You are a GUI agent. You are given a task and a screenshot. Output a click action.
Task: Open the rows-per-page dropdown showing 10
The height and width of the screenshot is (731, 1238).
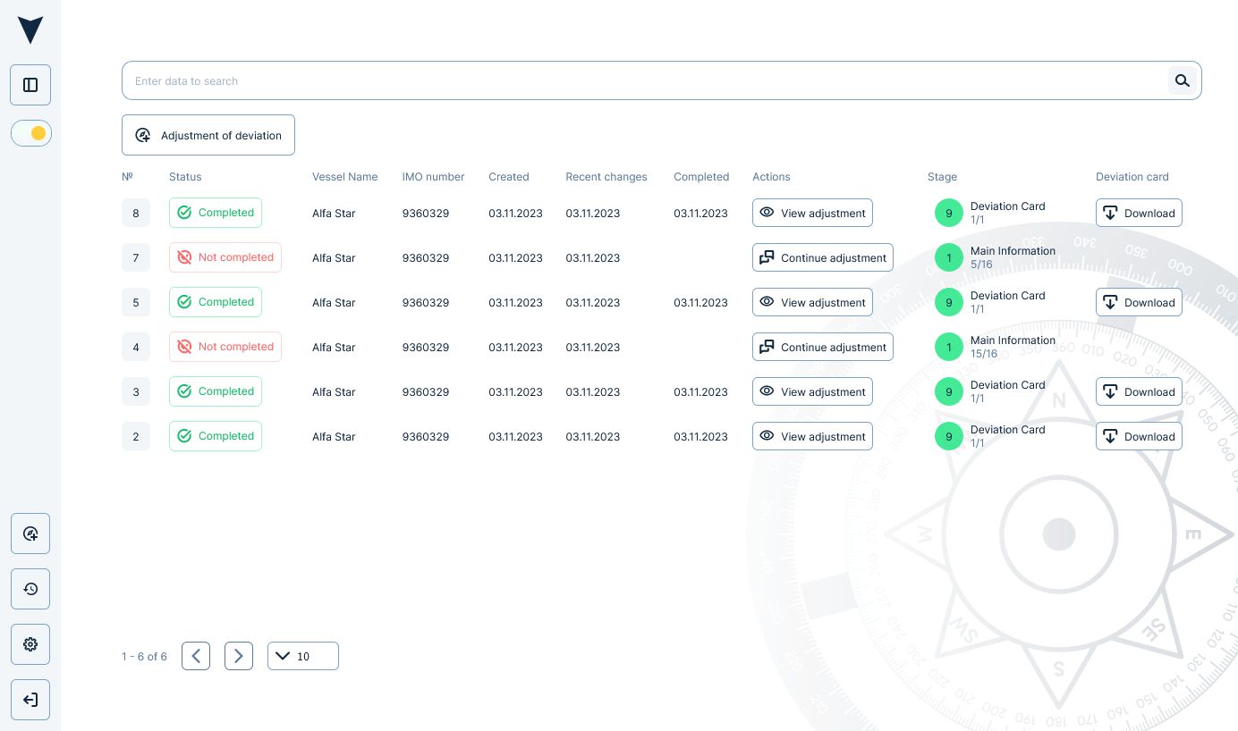(x=303, y=656)
